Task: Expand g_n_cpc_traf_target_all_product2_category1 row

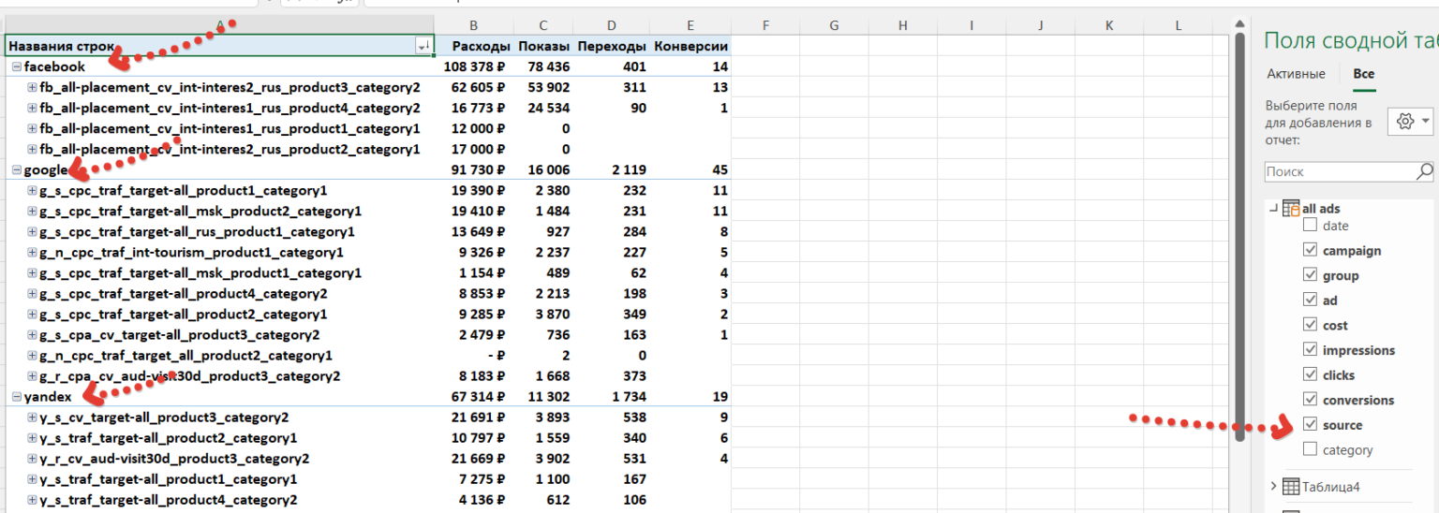Action: coord(33,356)
